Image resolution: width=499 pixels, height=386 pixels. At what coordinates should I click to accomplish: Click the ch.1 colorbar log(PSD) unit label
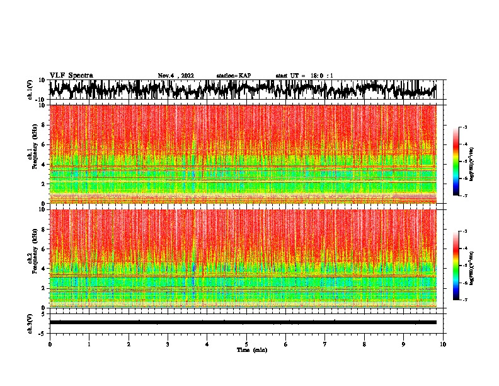pos(472,164)
